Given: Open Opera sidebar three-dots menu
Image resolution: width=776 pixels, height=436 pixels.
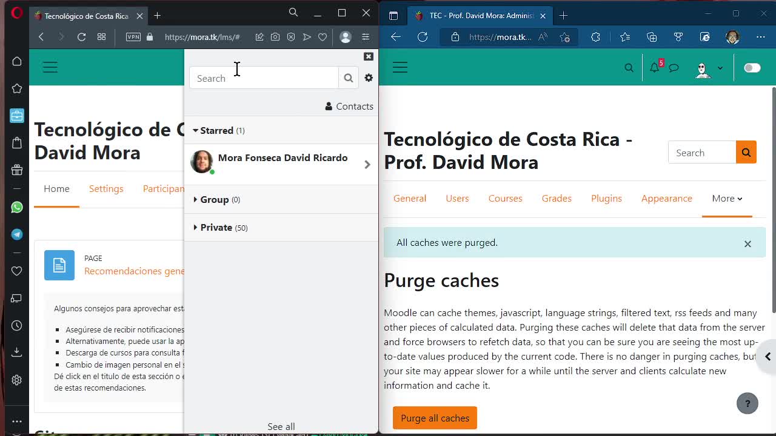Looking at the screenshot, I should coord(17,421).
